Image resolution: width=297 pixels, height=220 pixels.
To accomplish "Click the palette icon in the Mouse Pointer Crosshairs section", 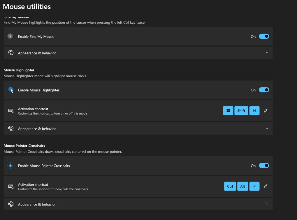I will [11, 204].
